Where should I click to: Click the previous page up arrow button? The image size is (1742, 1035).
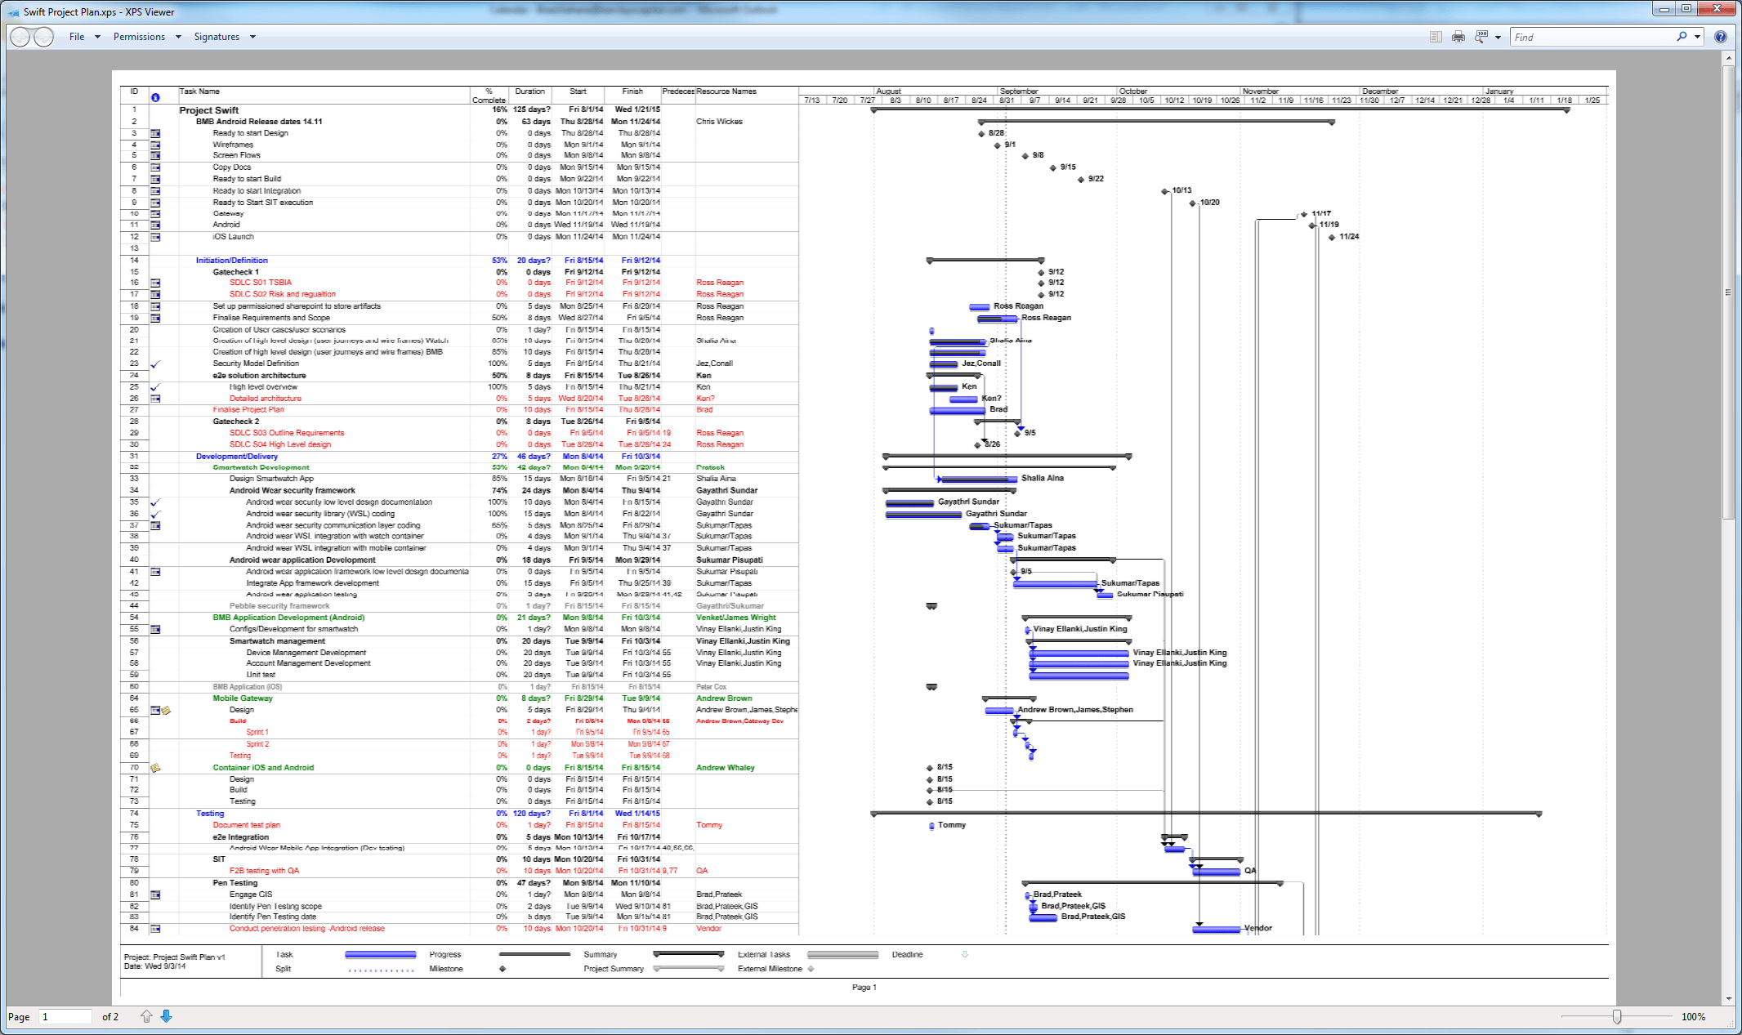point(147,1016)
